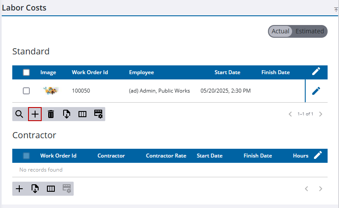
Task: Add a new Standard labor cost record
Action: coord(35,114)
